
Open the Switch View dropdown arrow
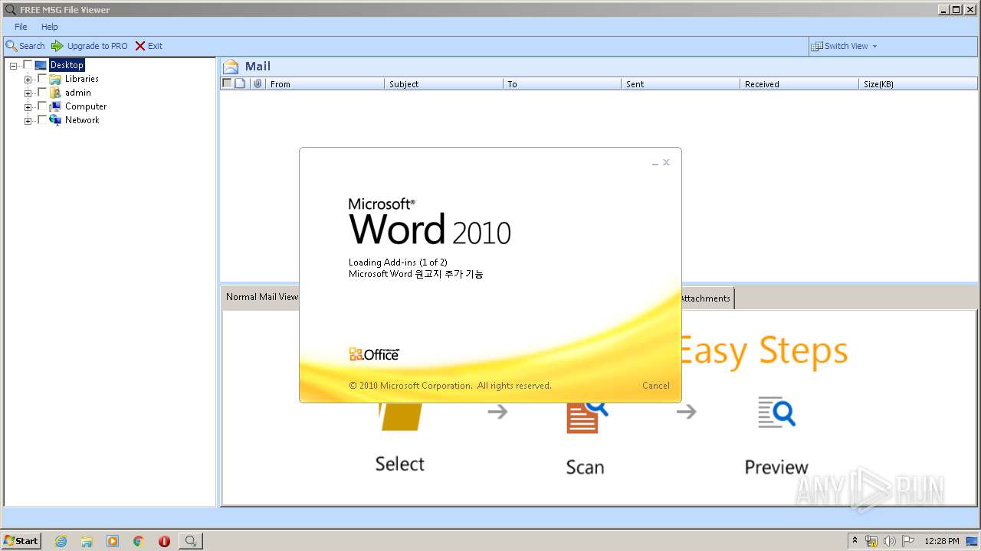(874, 47)
